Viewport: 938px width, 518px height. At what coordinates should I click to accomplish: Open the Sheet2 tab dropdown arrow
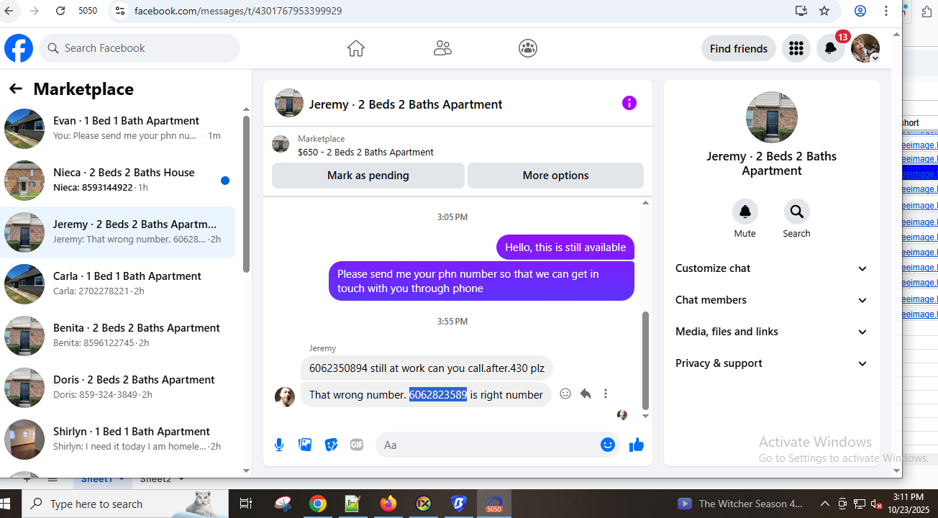[181, 479]
